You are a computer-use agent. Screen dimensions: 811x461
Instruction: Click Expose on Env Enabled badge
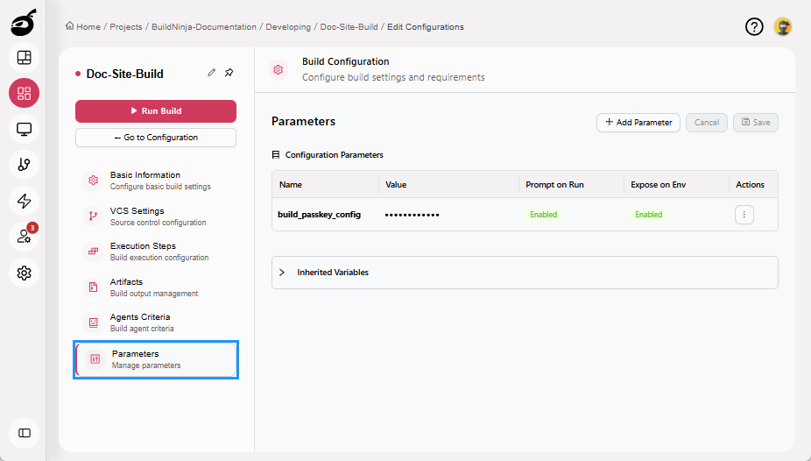click(x=649, y=214)
